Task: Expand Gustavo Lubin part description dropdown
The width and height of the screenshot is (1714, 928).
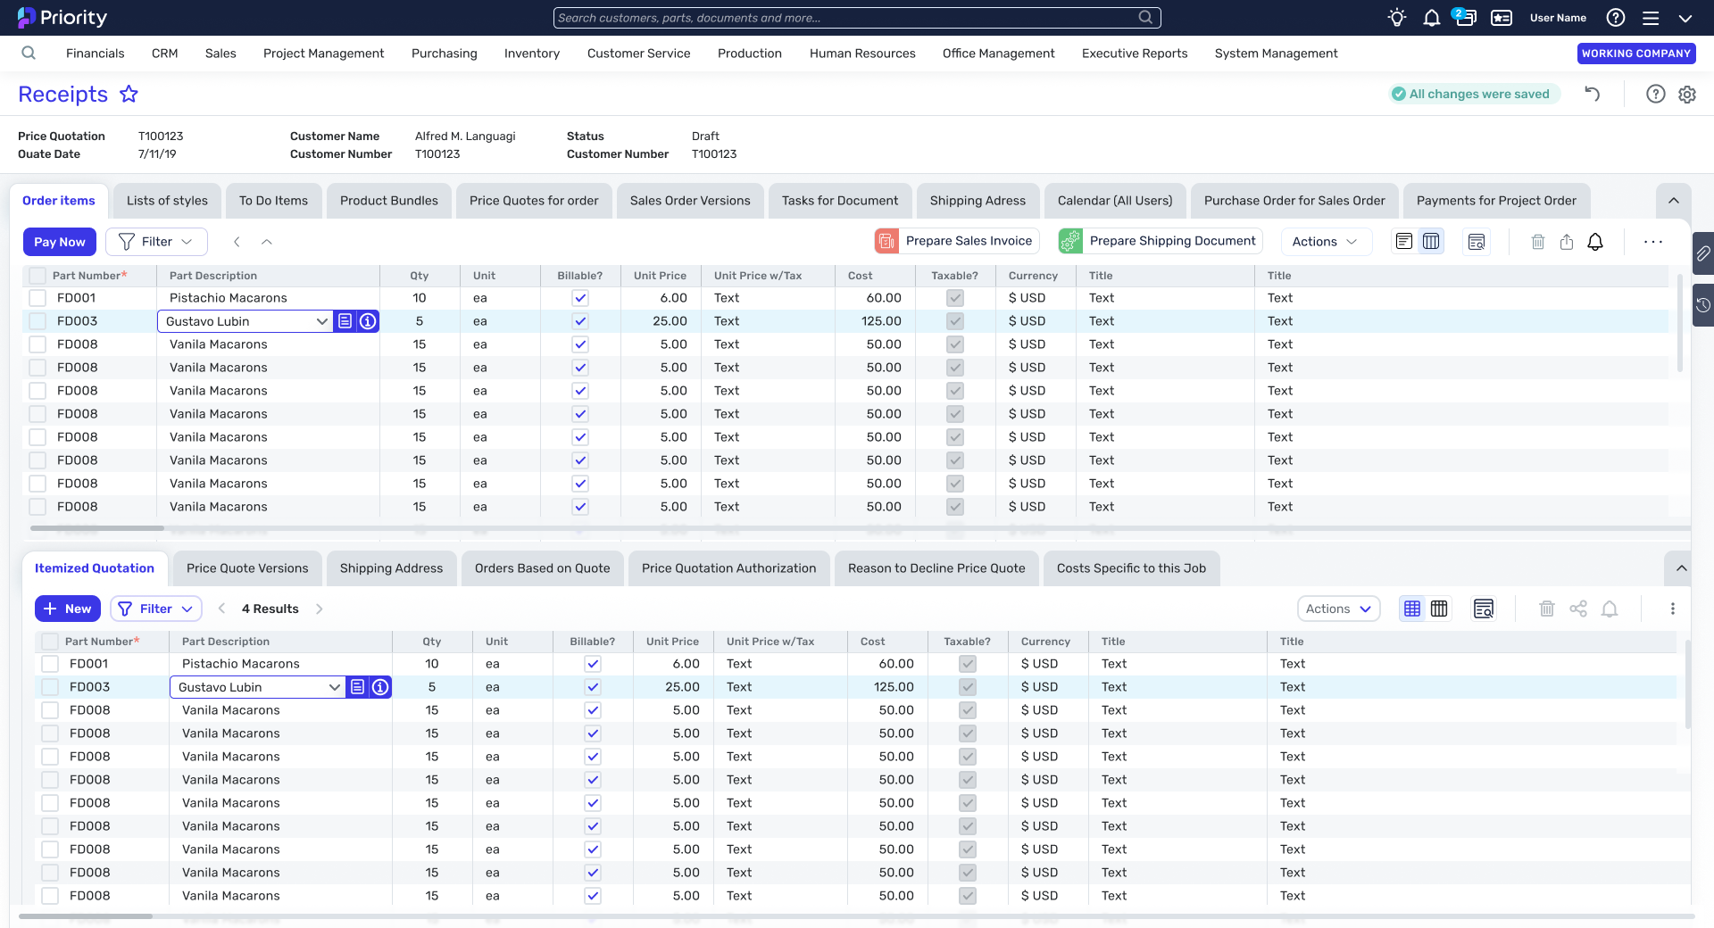Action: [x=321, y=321]
